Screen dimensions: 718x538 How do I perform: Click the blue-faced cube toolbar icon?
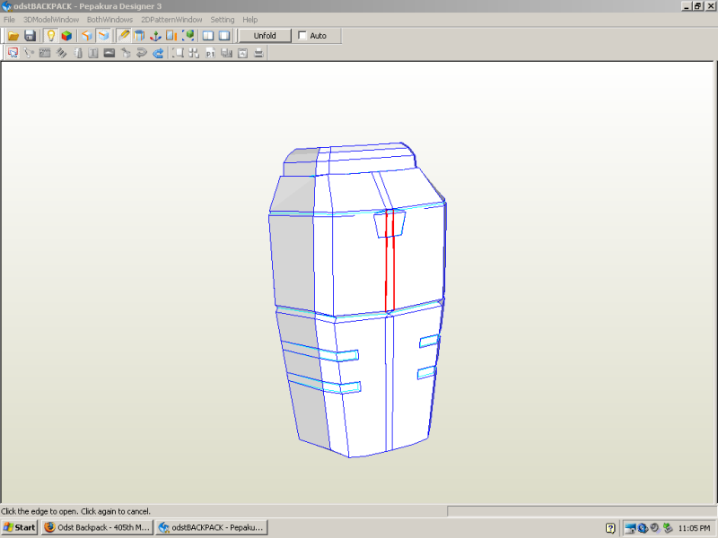click(x=103, y=36)
